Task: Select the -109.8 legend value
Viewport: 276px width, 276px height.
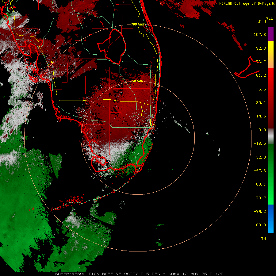Action: click(x=259, y=225)
